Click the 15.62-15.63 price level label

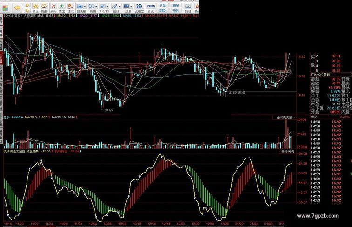pyautogui.click(x=237, y=92)
